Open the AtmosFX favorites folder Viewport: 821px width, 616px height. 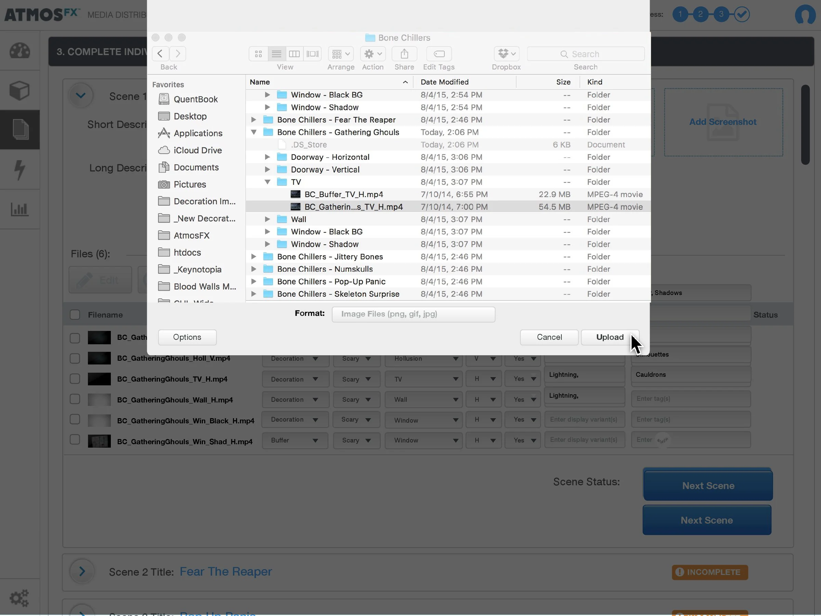184,235
